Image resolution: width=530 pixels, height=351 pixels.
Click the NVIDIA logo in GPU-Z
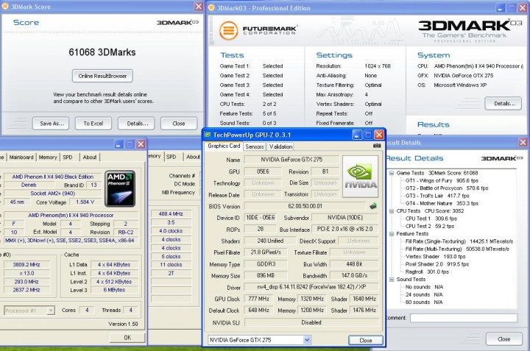(360, 177)
